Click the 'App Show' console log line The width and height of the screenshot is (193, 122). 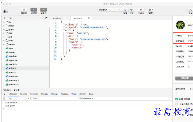click(x=10, y=106)
